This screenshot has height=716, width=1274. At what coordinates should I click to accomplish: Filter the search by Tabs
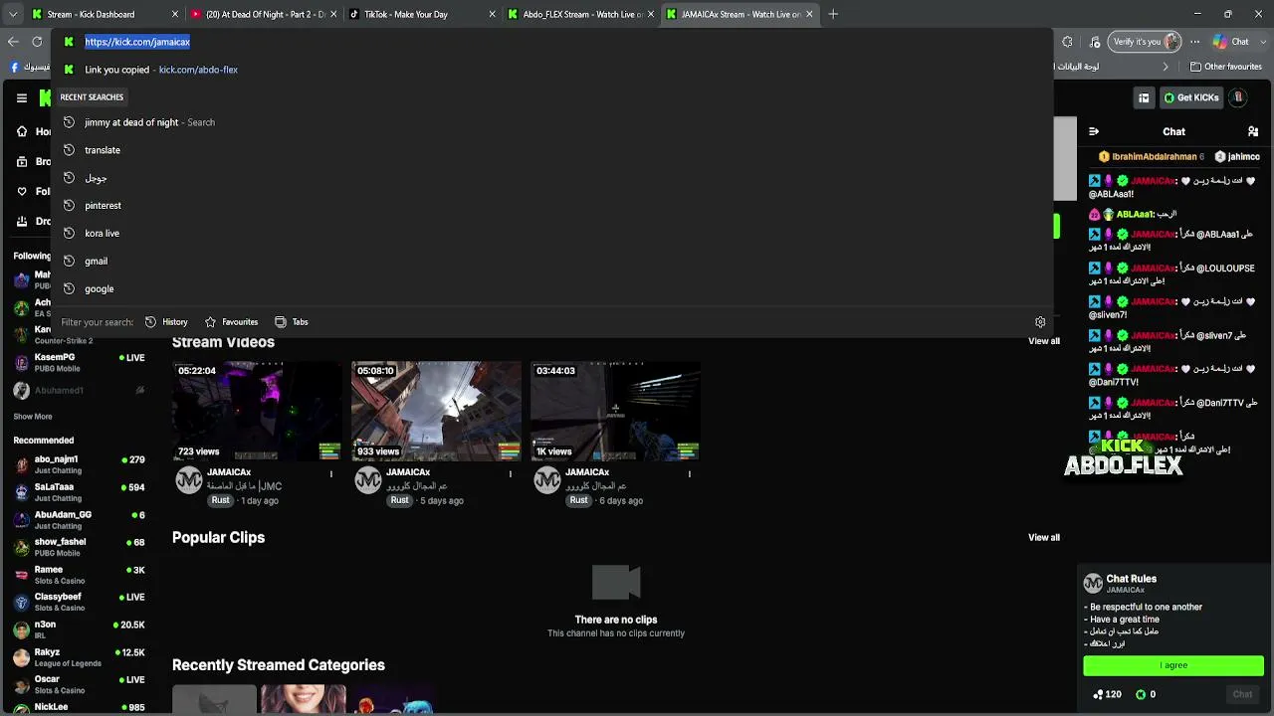[292, 322]
